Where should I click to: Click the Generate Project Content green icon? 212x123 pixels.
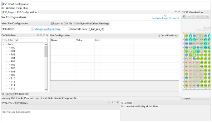pyautogui.click(x=165, y=16)
